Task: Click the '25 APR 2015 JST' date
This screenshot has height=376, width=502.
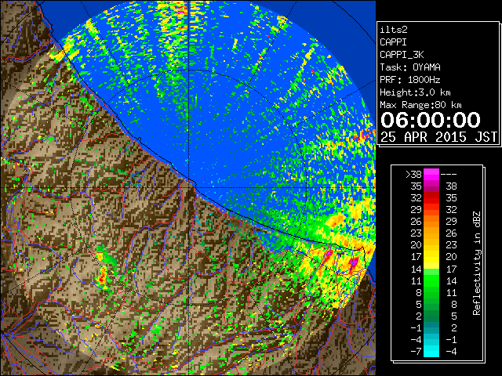Action: (438, 137)
